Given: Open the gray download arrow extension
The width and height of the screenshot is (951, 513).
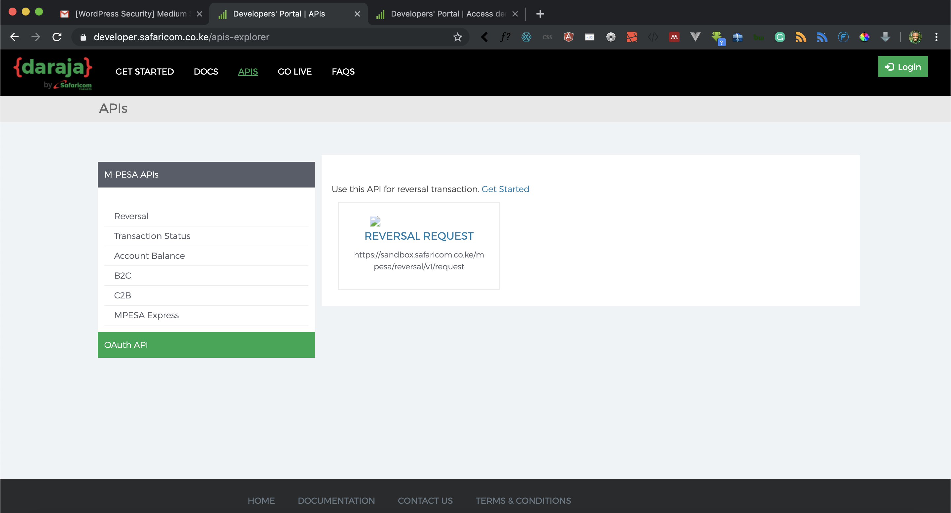Looking at the screenshot, I should [x=885, y=37].
